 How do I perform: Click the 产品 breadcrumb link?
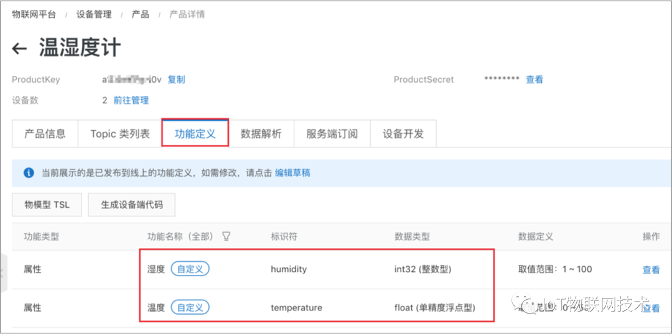tap(141, 14)
